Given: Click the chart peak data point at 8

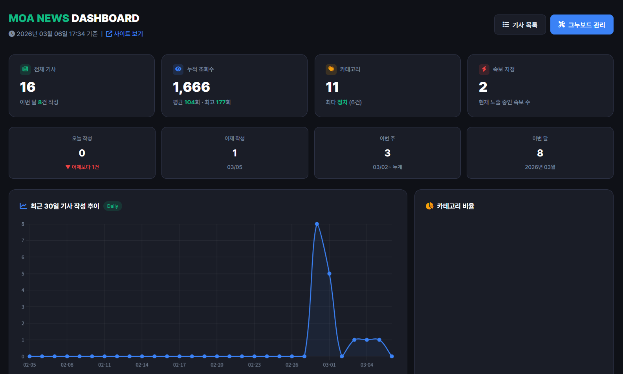Looking at the screenshot, I should coord(317,224).
